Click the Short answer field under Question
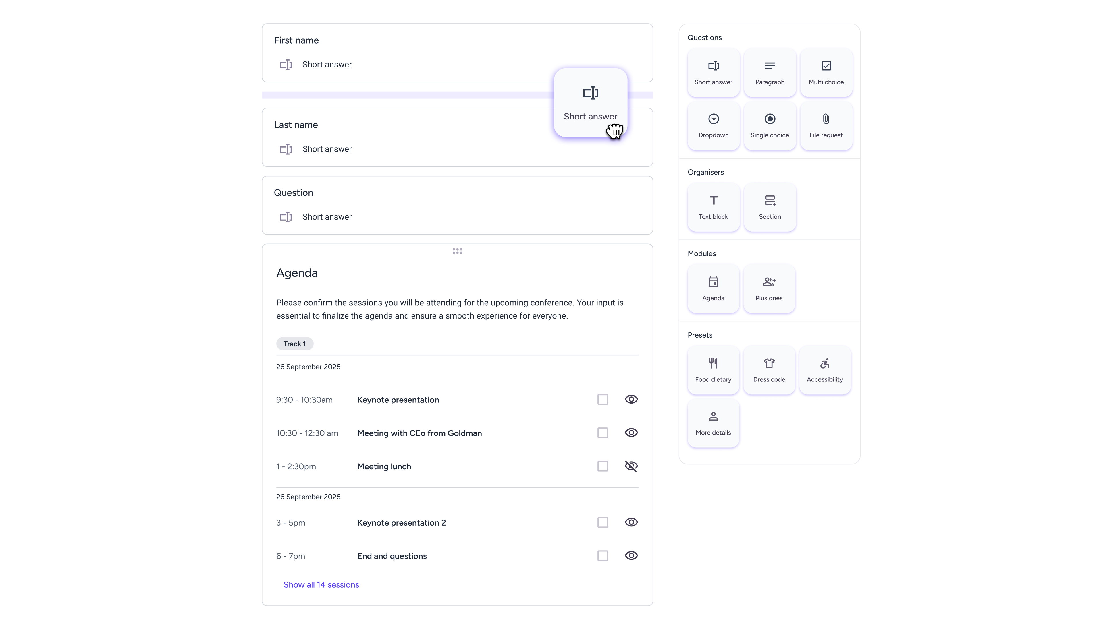 coord(327,217)
